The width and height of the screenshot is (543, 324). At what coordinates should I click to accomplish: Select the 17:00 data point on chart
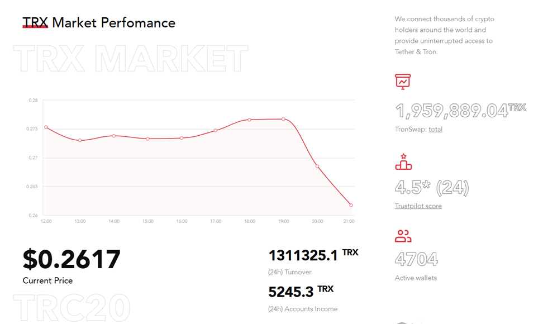click(216, 131)
